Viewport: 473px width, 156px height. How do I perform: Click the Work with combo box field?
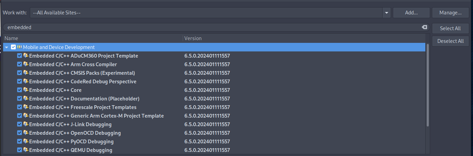pos(206,13)
